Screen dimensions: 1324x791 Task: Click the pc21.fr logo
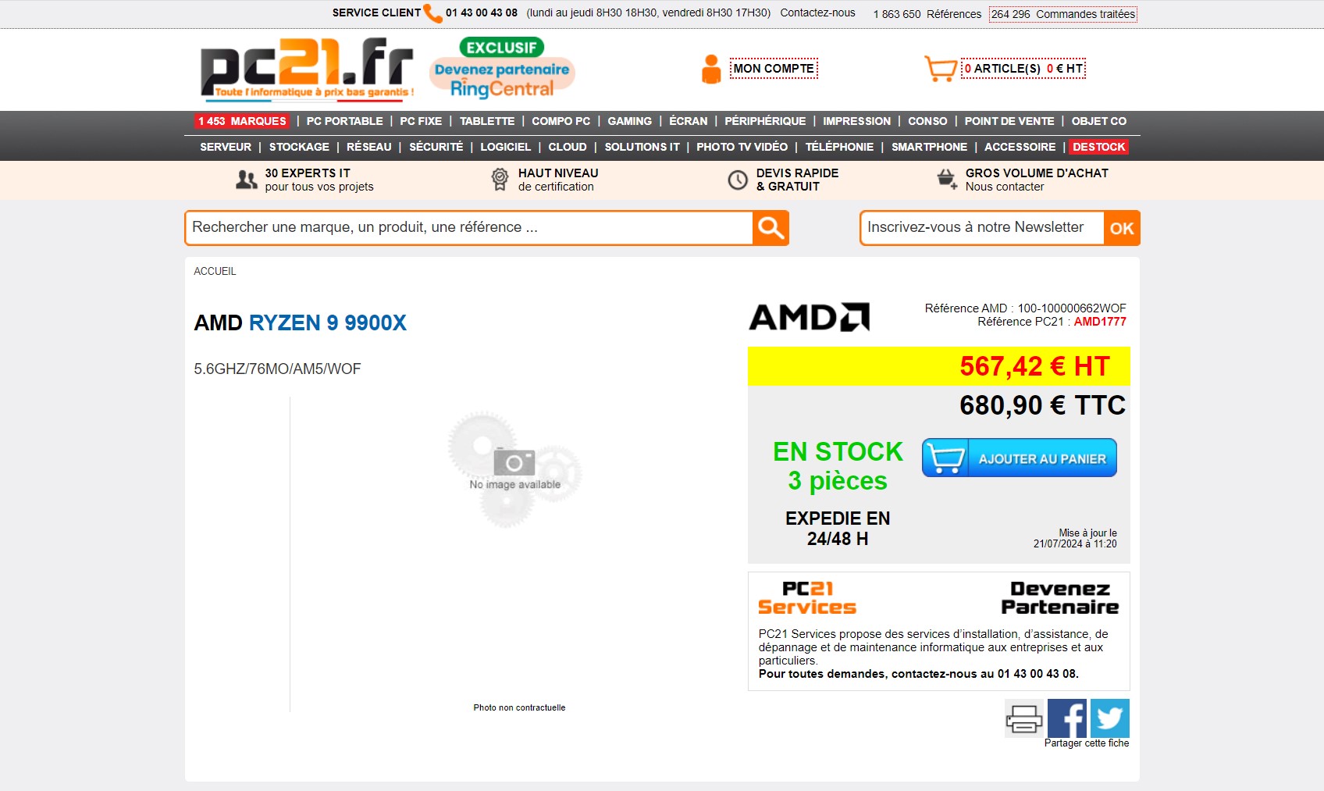[x=307, y=69]
